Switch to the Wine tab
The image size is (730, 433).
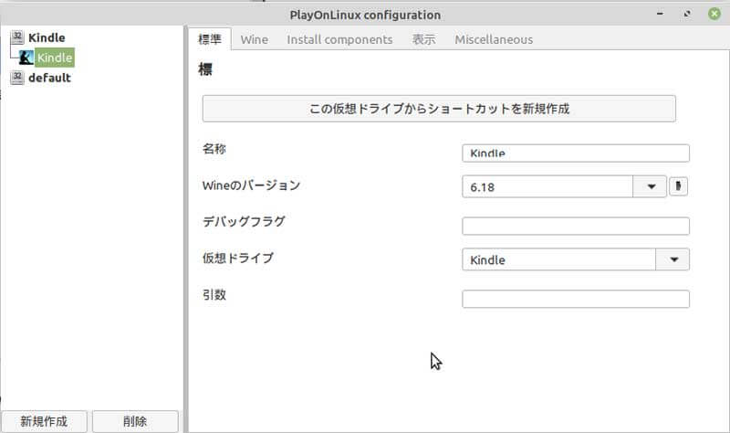pyautogui.click(x=255, y=39)
